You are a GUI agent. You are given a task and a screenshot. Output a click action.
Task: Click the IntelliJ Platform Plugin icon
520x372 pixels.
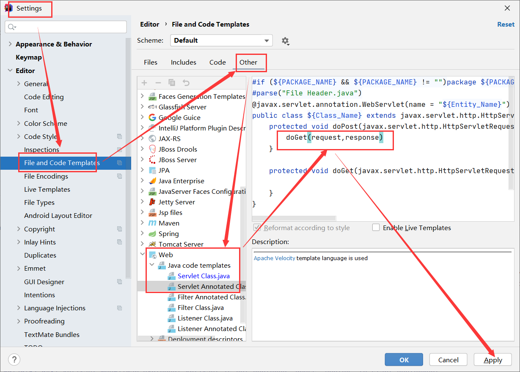click(x=152, y=128)
